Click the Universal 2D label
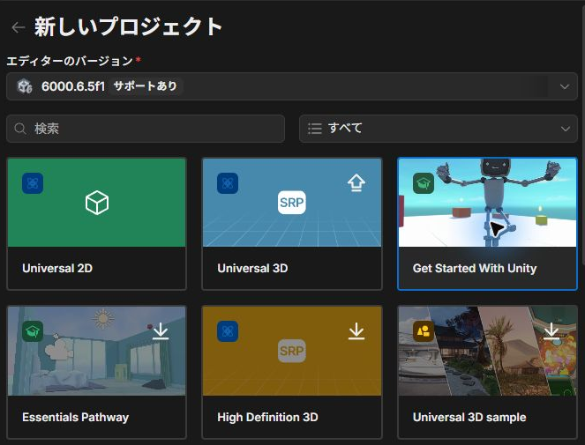585x445 pixels. point(57,269)
